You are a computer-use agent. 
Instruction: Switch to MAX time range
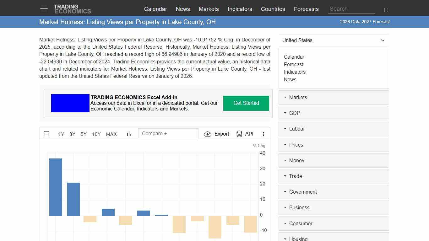[x=111, y=134]
